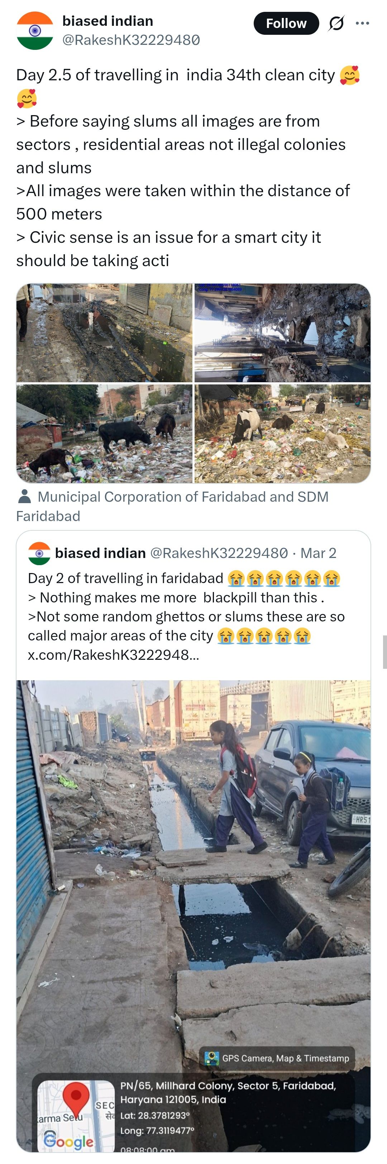Click the top "biased indian" display name
The image size is (387, 1164).
pyautogui.click(x=107, y=21)
